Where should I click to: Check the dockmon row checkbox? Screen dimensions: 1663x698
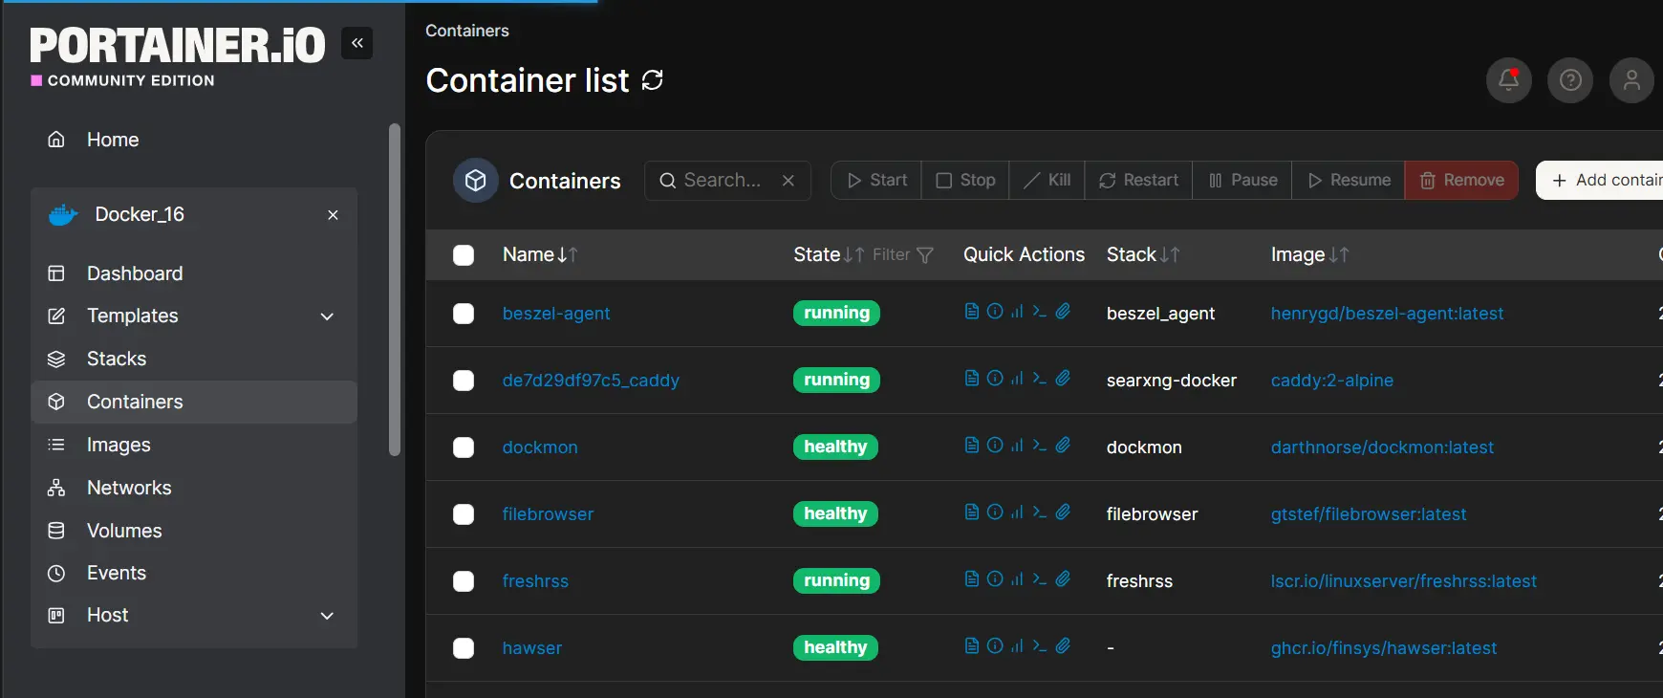(x=464, y=447)
